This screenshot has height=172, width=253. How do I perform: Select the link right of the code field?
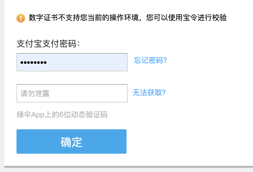(x=149, y=93)
